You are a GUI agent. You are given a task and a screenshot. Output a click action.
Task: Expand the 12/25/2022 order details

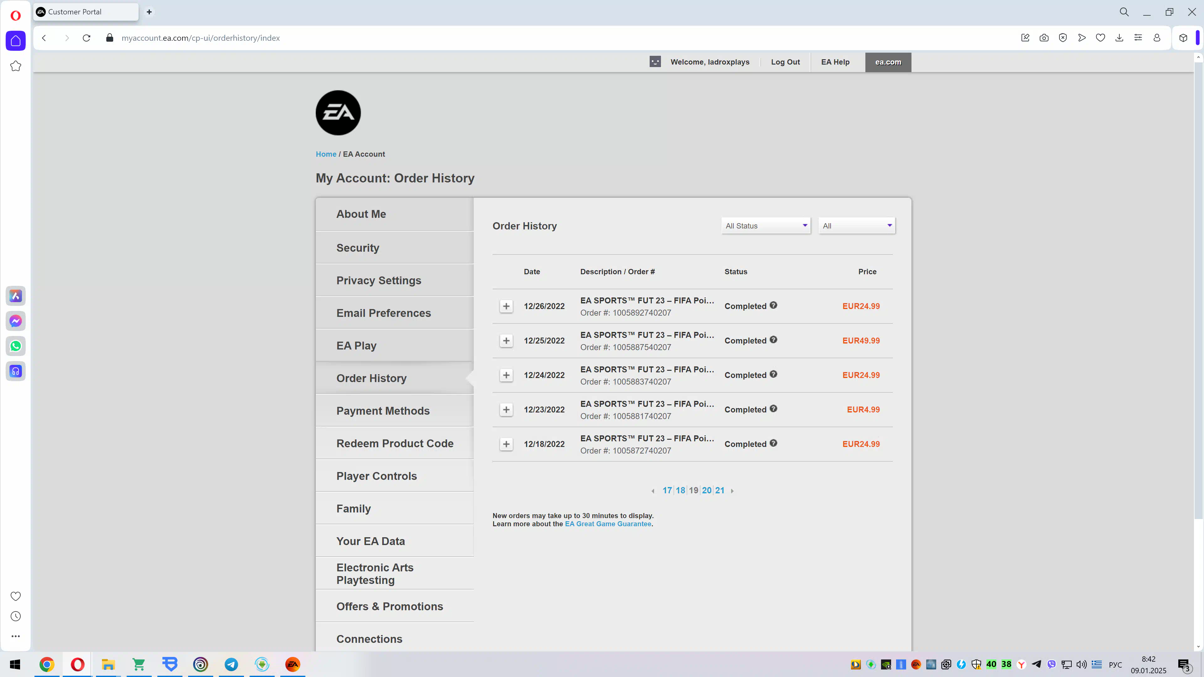(506, 341)
